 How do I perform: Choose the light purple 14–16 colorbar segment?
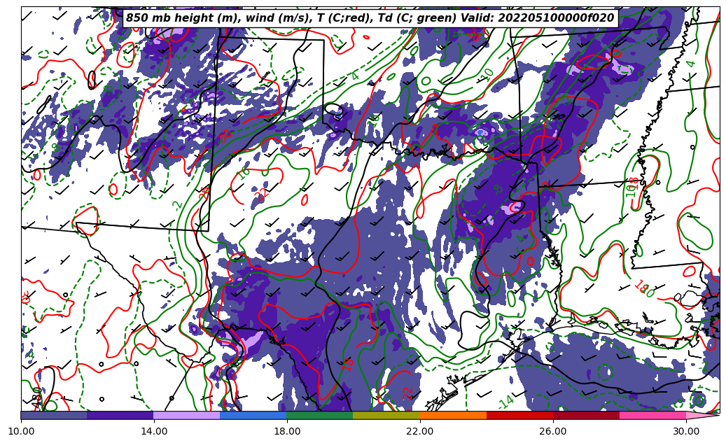point(187,415)
